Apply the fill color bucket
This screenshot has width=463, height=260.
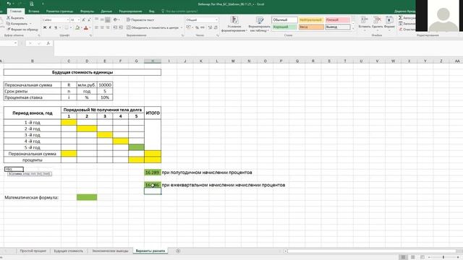point(77,27)
